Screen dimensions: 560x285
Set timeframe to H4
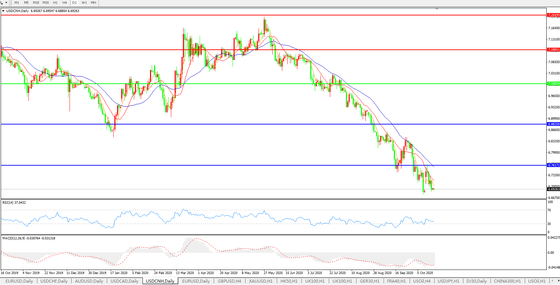click(x=64, y=3)
